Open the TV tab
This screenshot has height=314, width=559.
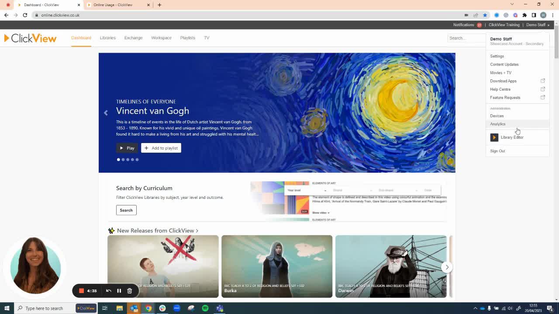(207, 38)
